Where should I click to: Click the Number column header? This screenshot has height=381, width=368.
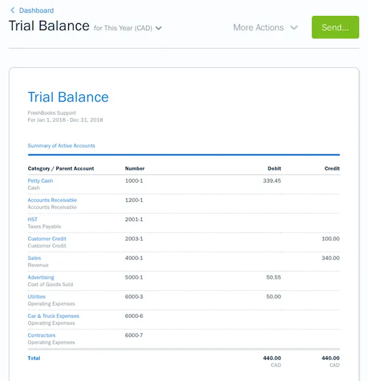[x=135, y=168]
